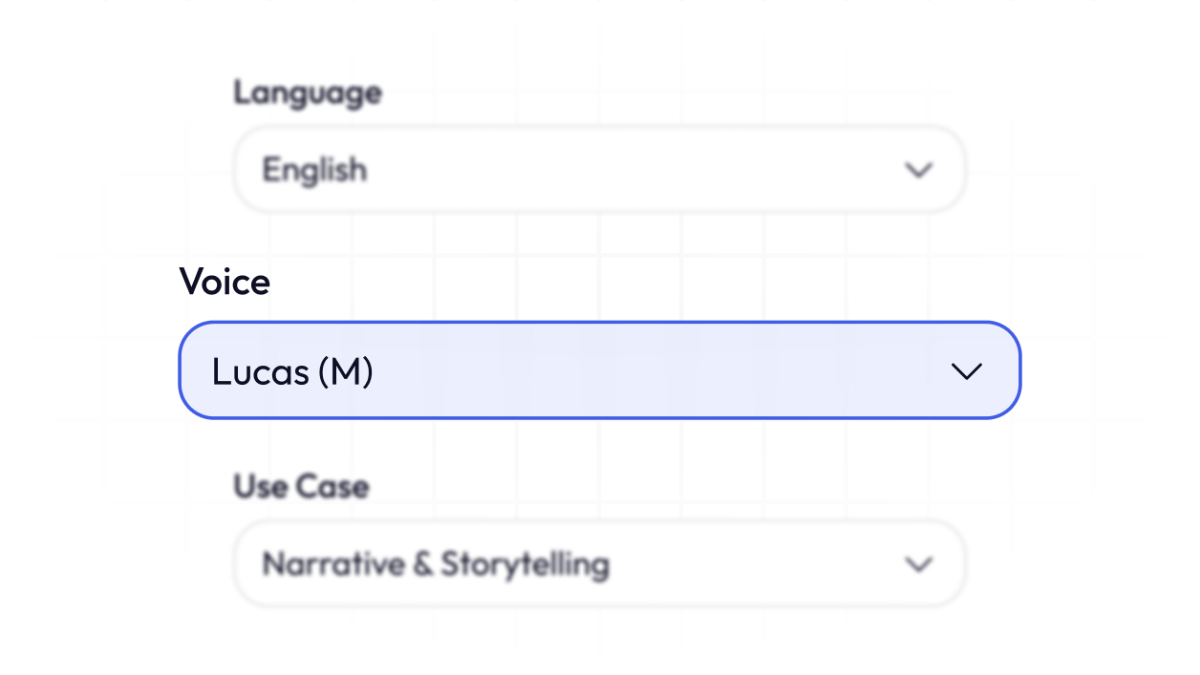Screen dimensions: 1200x675
Task: Click the Narrative & Storytelling value
Action: click(435, 564)
